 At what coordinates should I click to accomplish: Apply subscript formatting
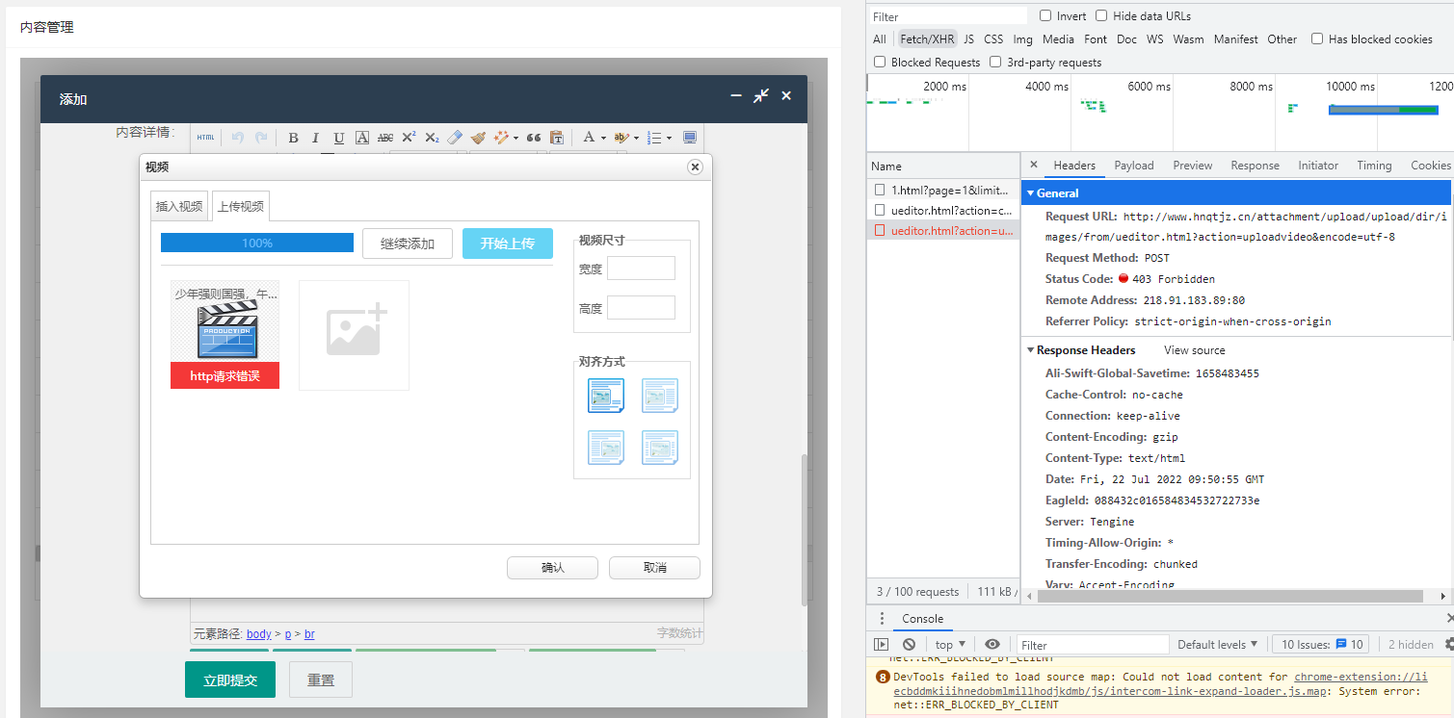click(432, 138)
